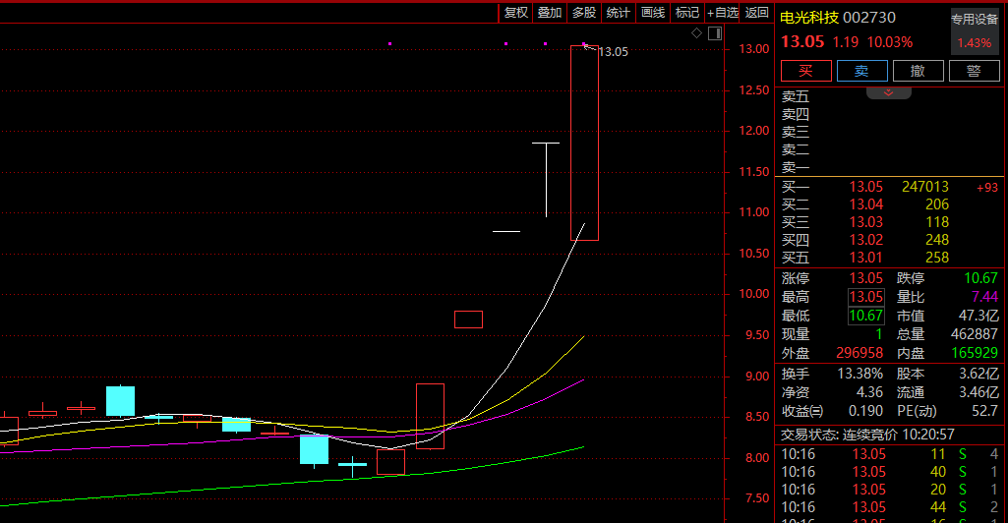Click the blue 卖 sell button

(861, 71)
